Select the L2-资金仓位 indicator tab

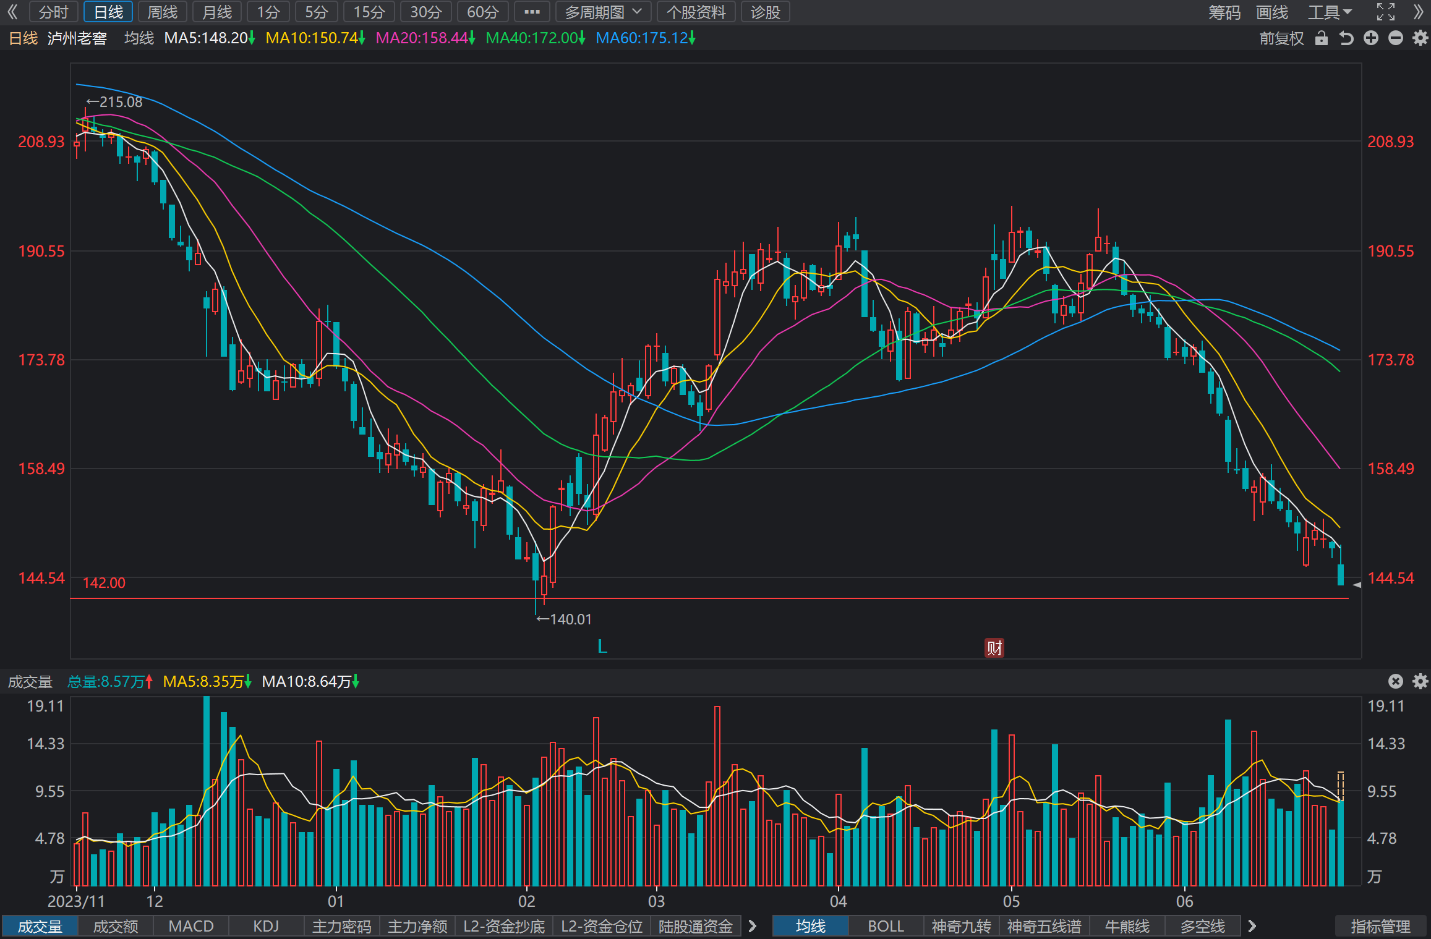[x=602, y=926]
